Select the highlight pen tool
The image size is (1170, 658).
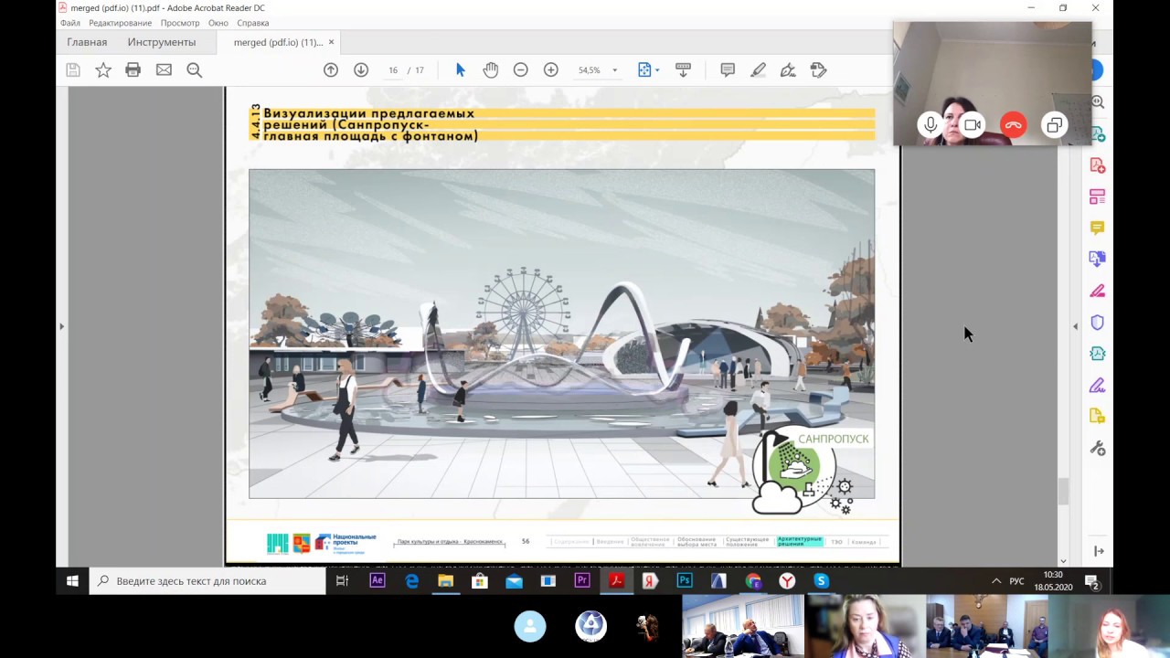(758, 70)
